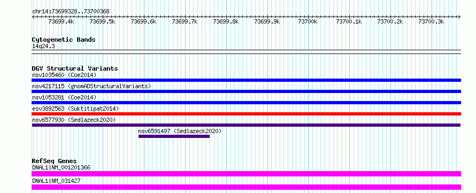Screen dimensions: 476x193
Task: Click the nsv1053281 (Coe2014) blue bar
Action: coord(246,103)
